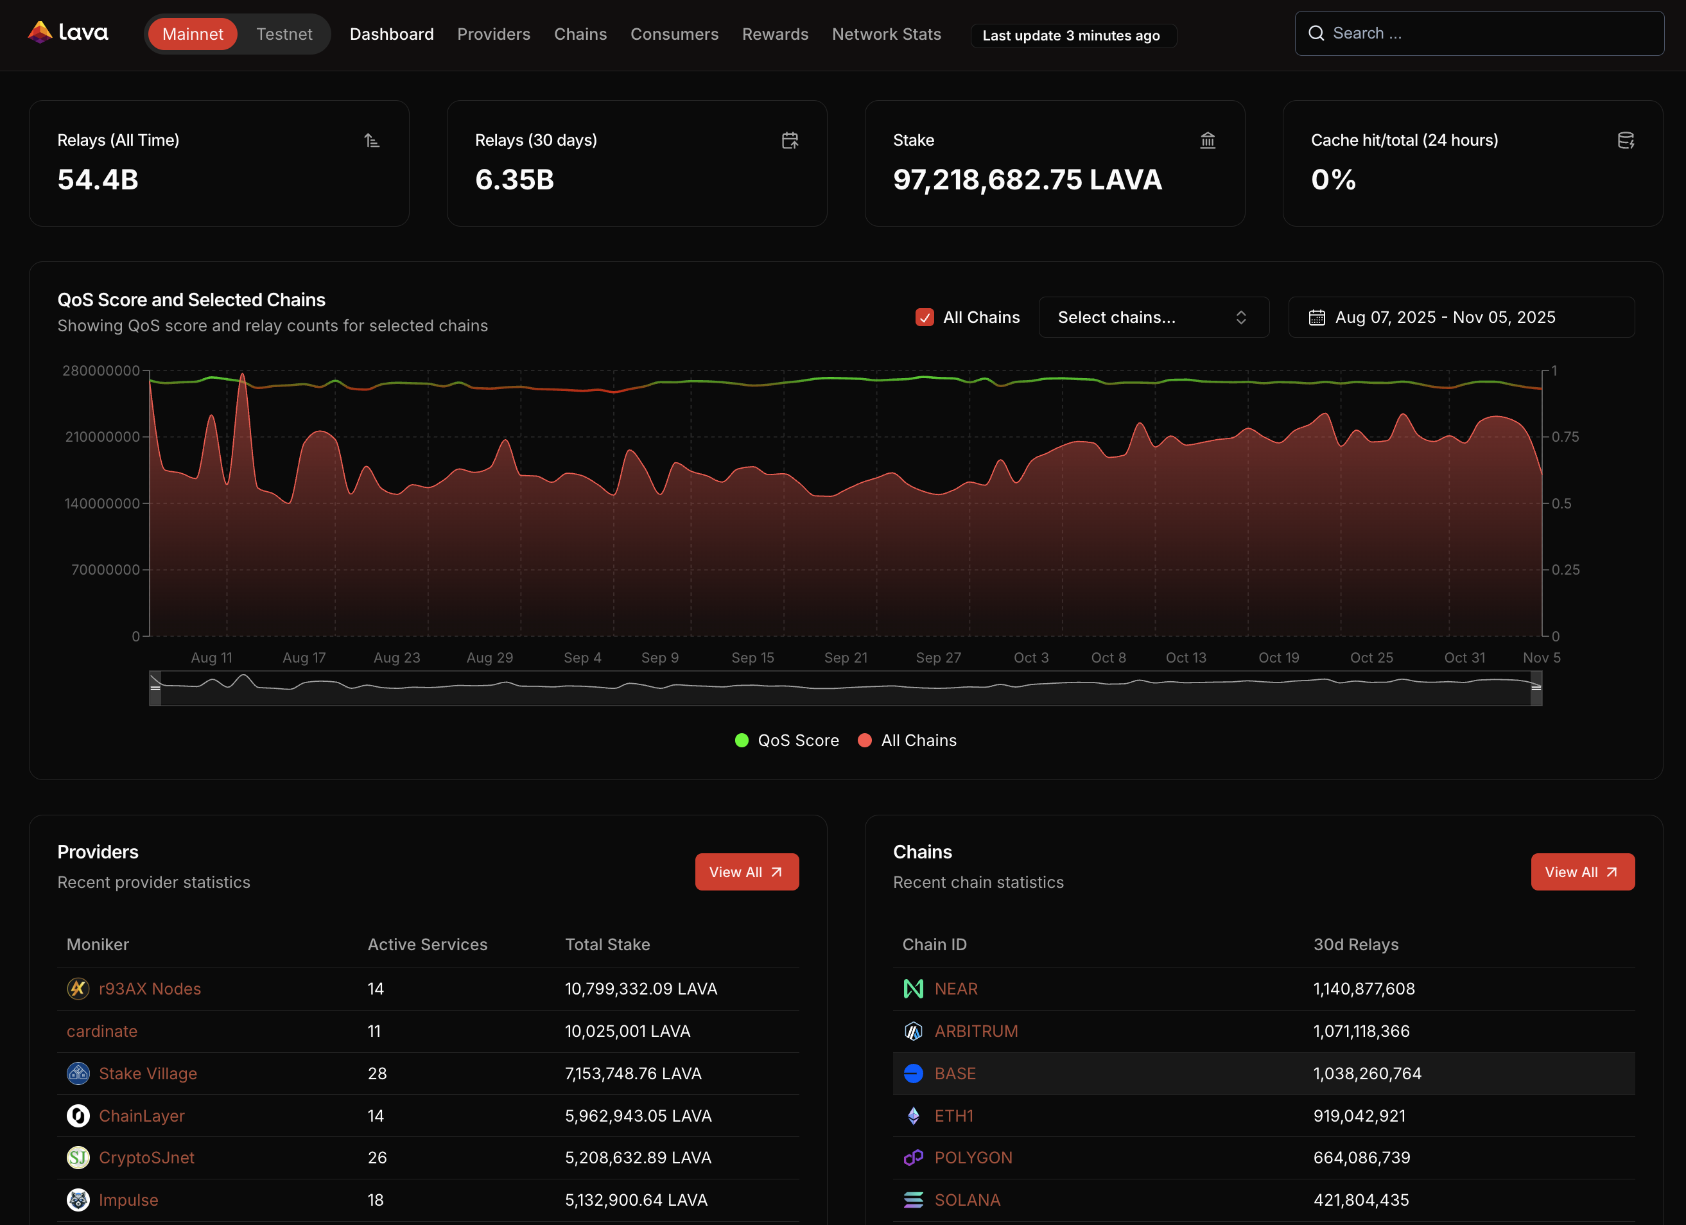1686x1225 pixels.
Task: Select the NEAR chain icon
Action: tap(913, 989)
